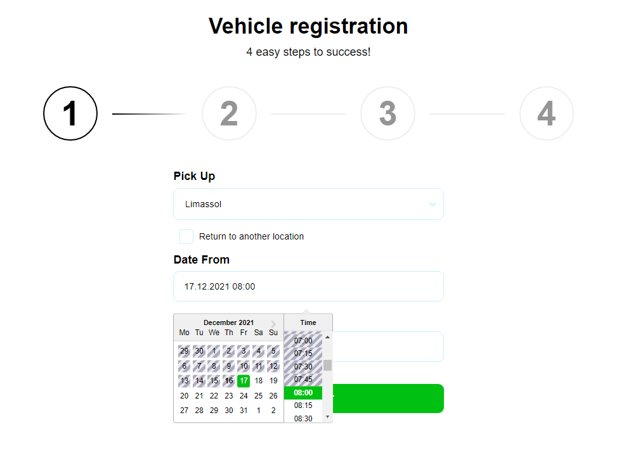Screen dimensions: 619x453
Task: Jump to step 2 circle
Action: tap(229, 114)
